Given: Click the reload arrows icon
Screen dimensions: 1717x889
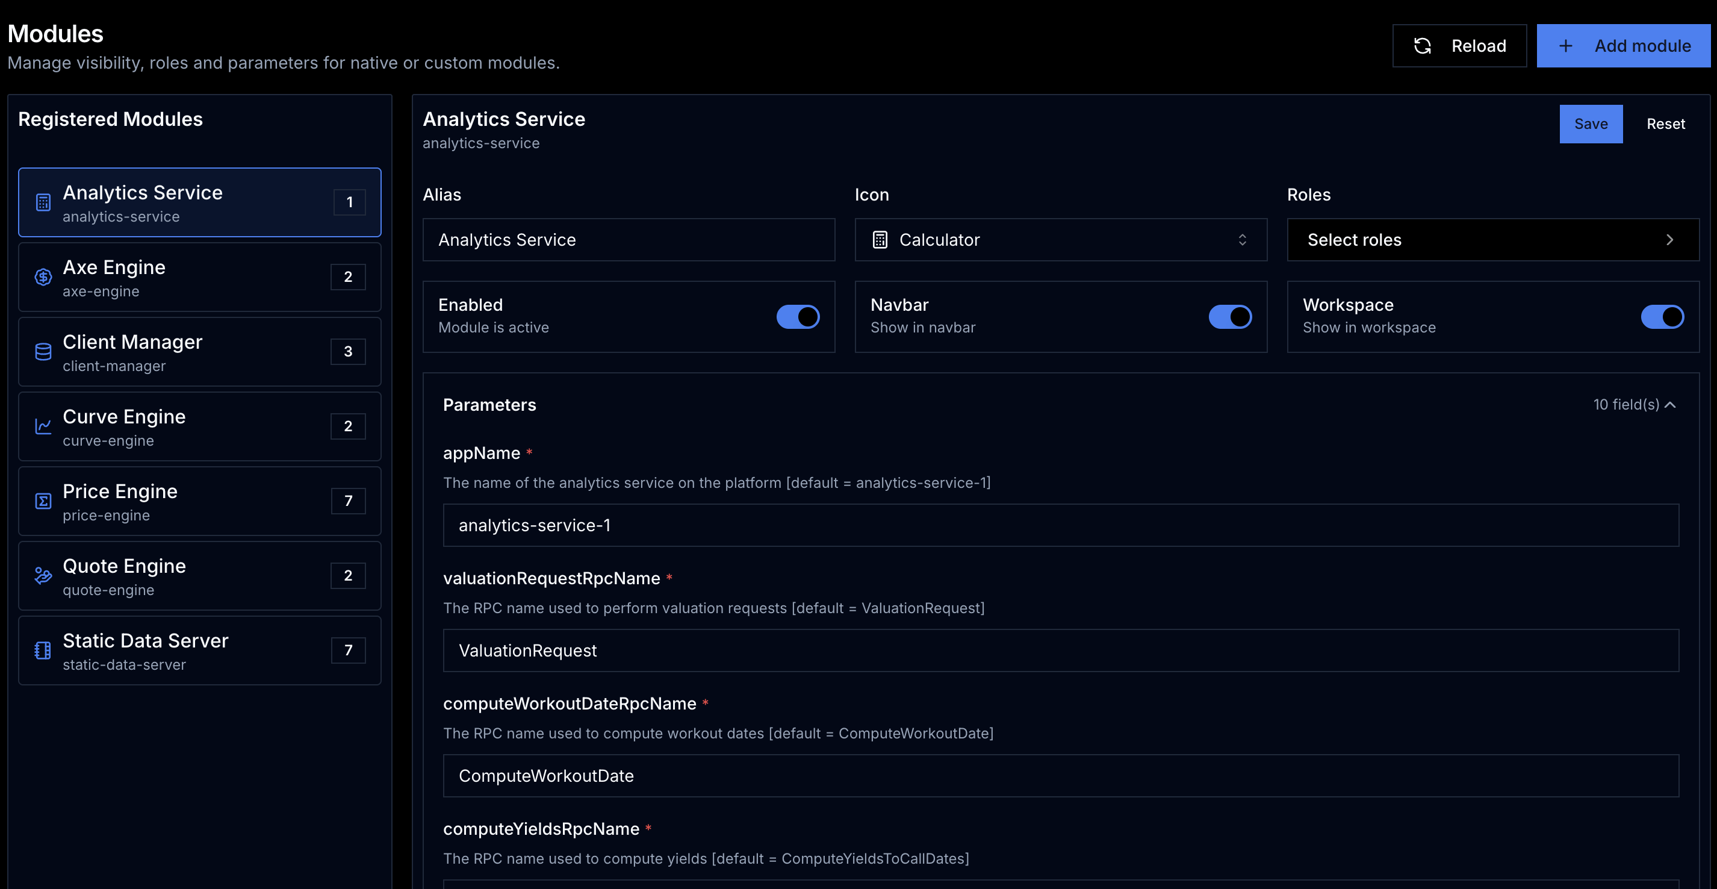Looking at the screenshot, I should [1423, 46].
